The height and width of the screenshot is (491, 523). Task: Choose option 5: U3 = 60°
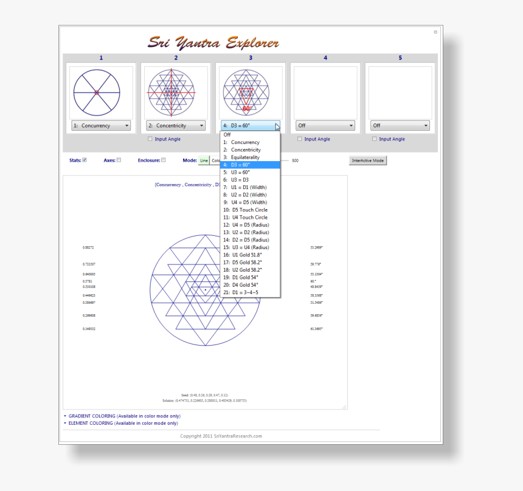point(250,173)
